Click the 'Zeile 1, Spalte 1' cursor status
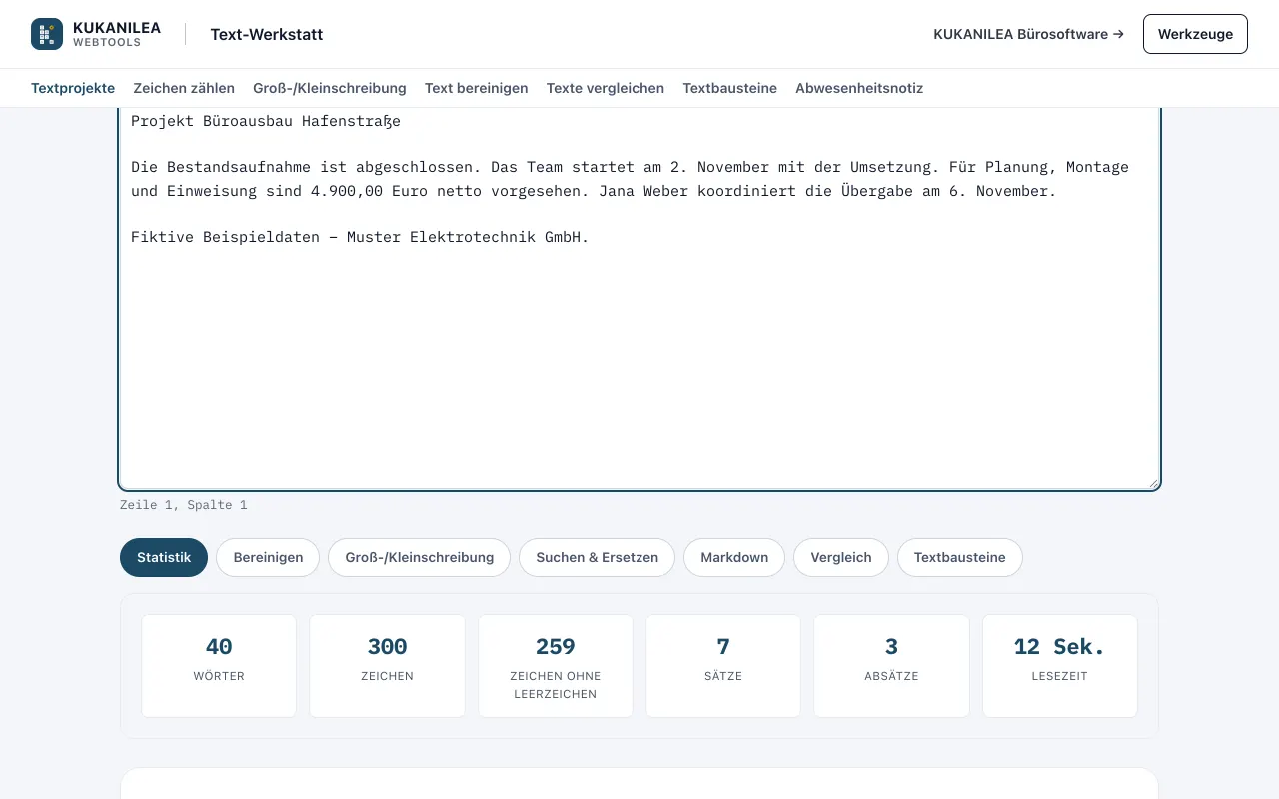The width and height of the screenshot is (1279, 799). tap(183, 505)
